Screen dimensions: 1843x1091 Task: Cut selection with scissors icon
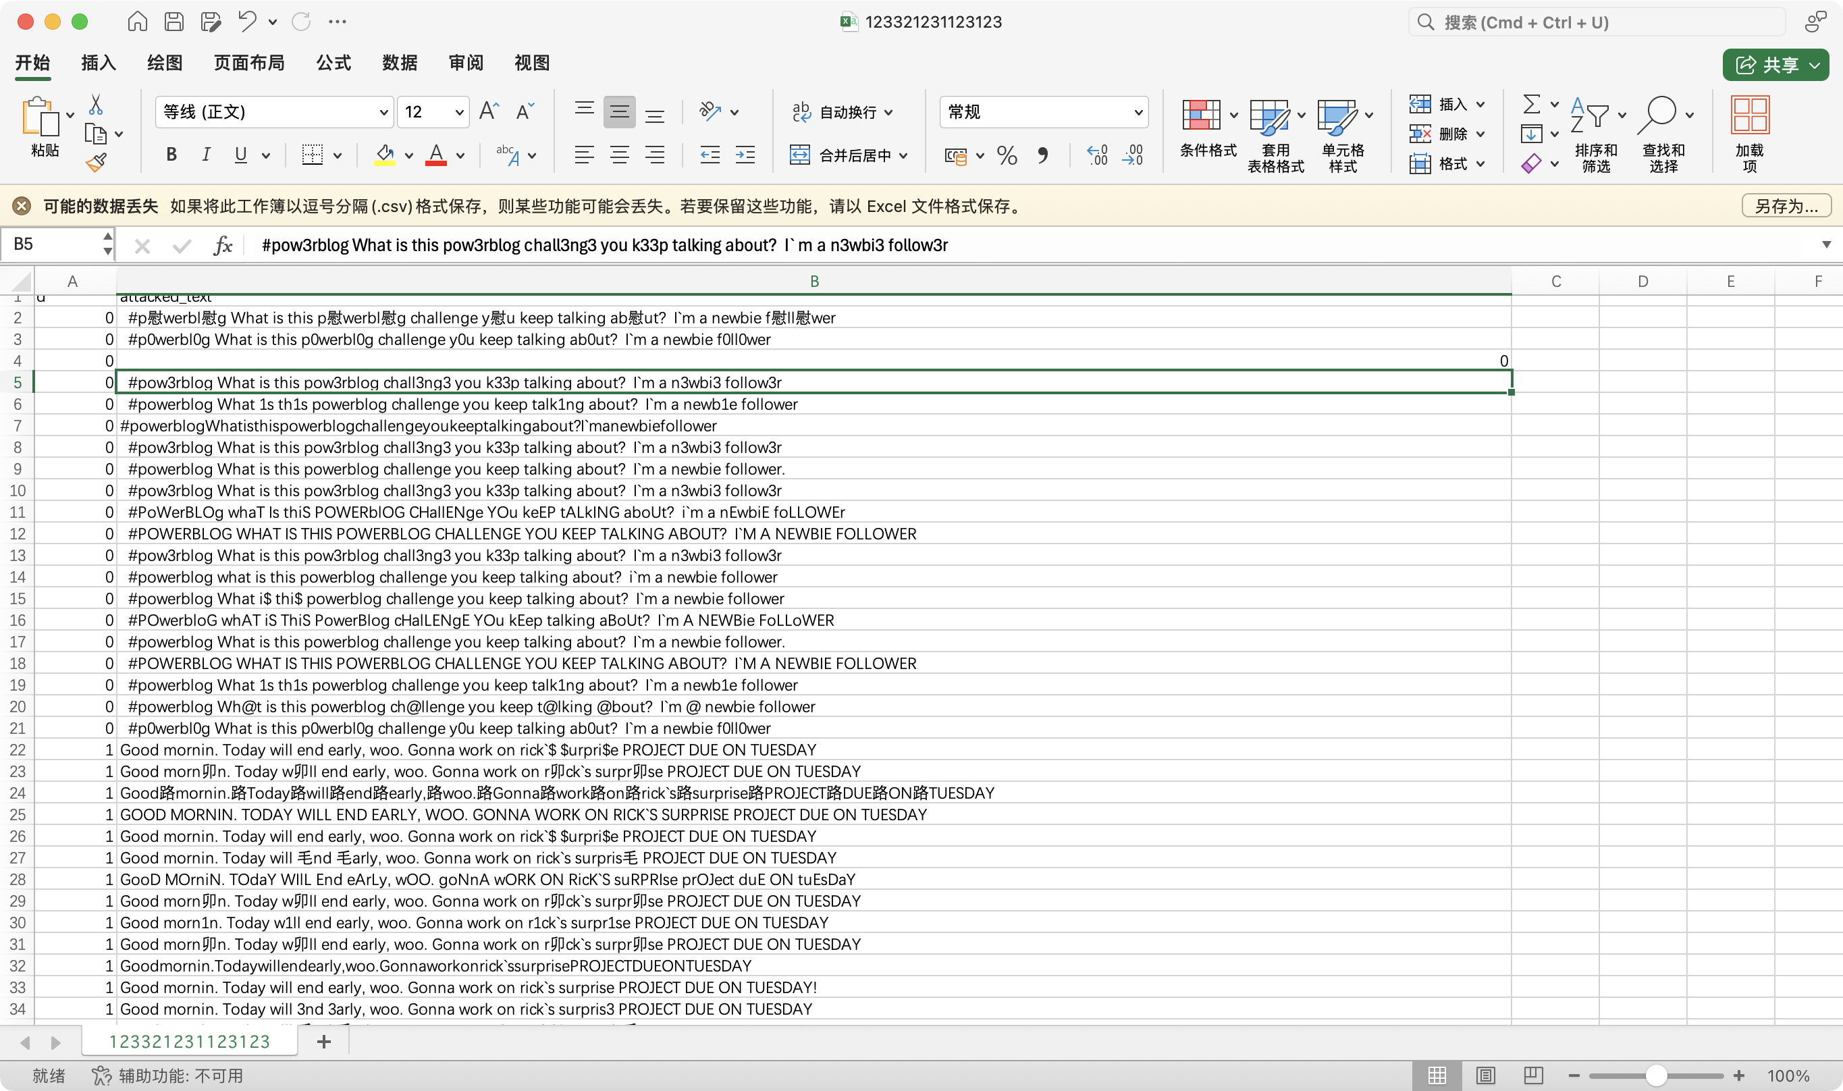(x=96, y=105)
